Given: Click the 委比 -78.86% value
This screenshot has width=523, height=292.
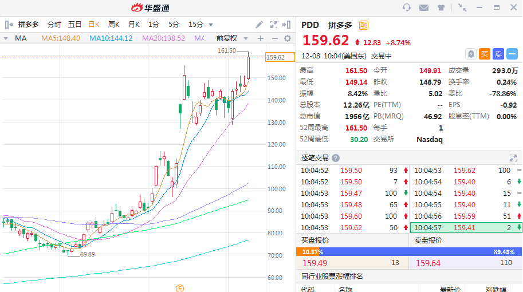Looking at the screenshot, I should click(x=502, y=94).
